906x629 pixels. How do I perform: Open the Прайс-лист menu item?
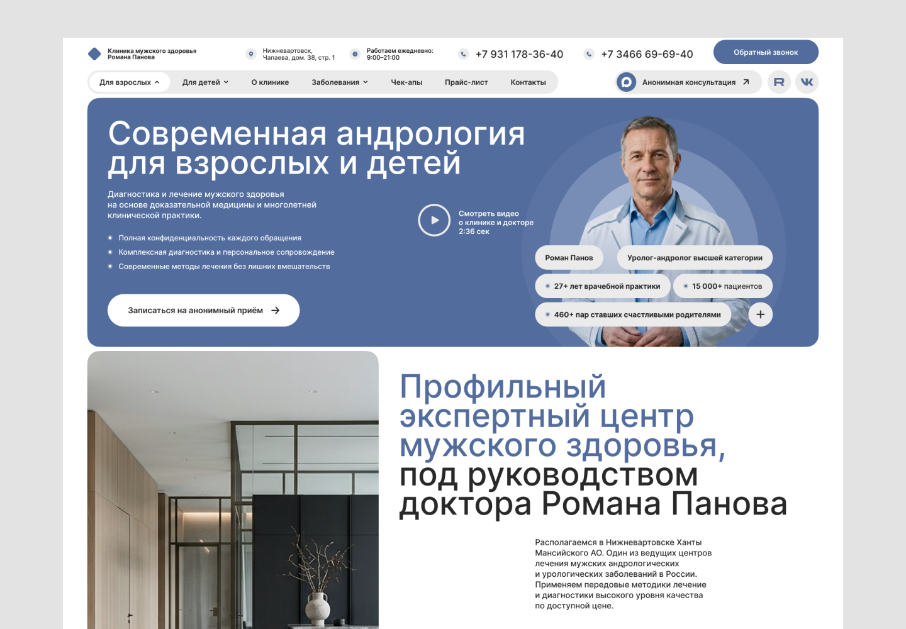(466, 82)
